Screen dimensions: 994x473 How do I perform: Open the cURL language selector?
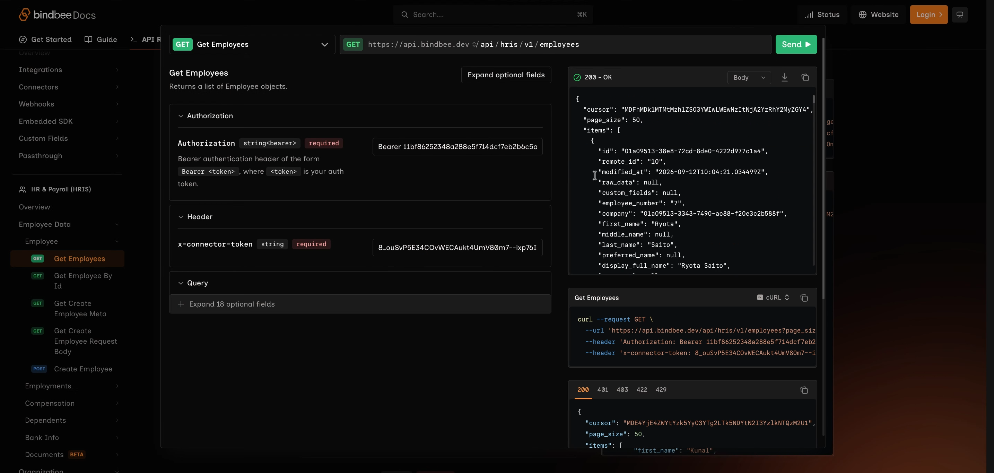click(x=773, y=298)
